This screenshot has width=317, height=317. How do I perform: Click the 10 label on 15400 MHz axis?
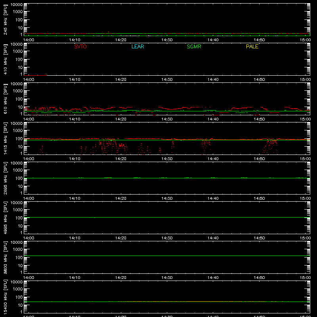20,305
